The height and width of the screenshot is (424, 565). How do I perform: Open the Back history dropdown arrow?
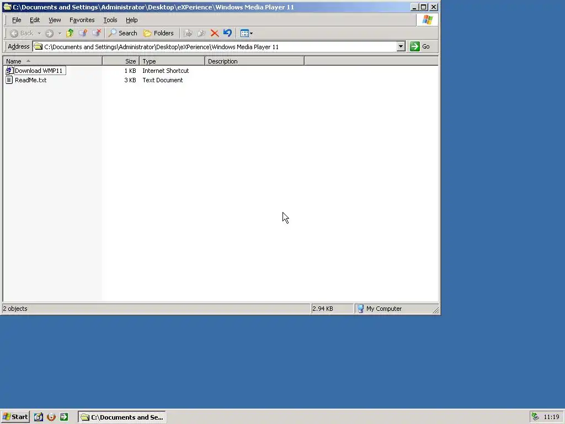[x=39, y=33]
